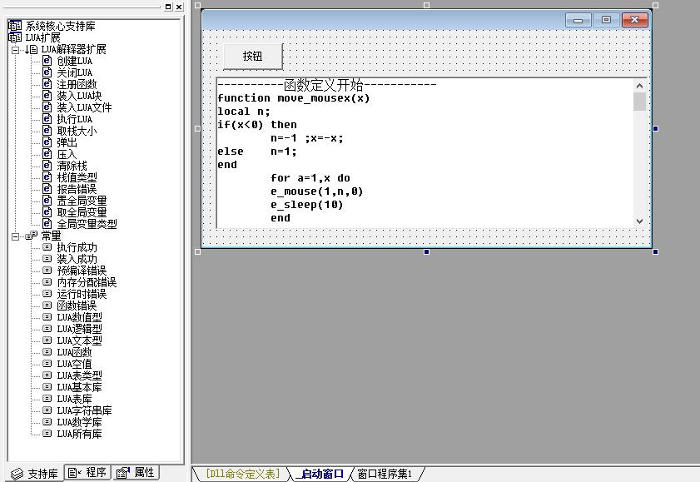The width and height of the screenshot is (700, 482).
Task: Select the LUA字符串库 constant
Action: [x=84, y=410]
